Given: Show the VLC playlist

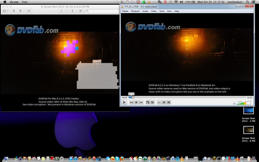Looking at the screenshot, I should pos(159,102).
